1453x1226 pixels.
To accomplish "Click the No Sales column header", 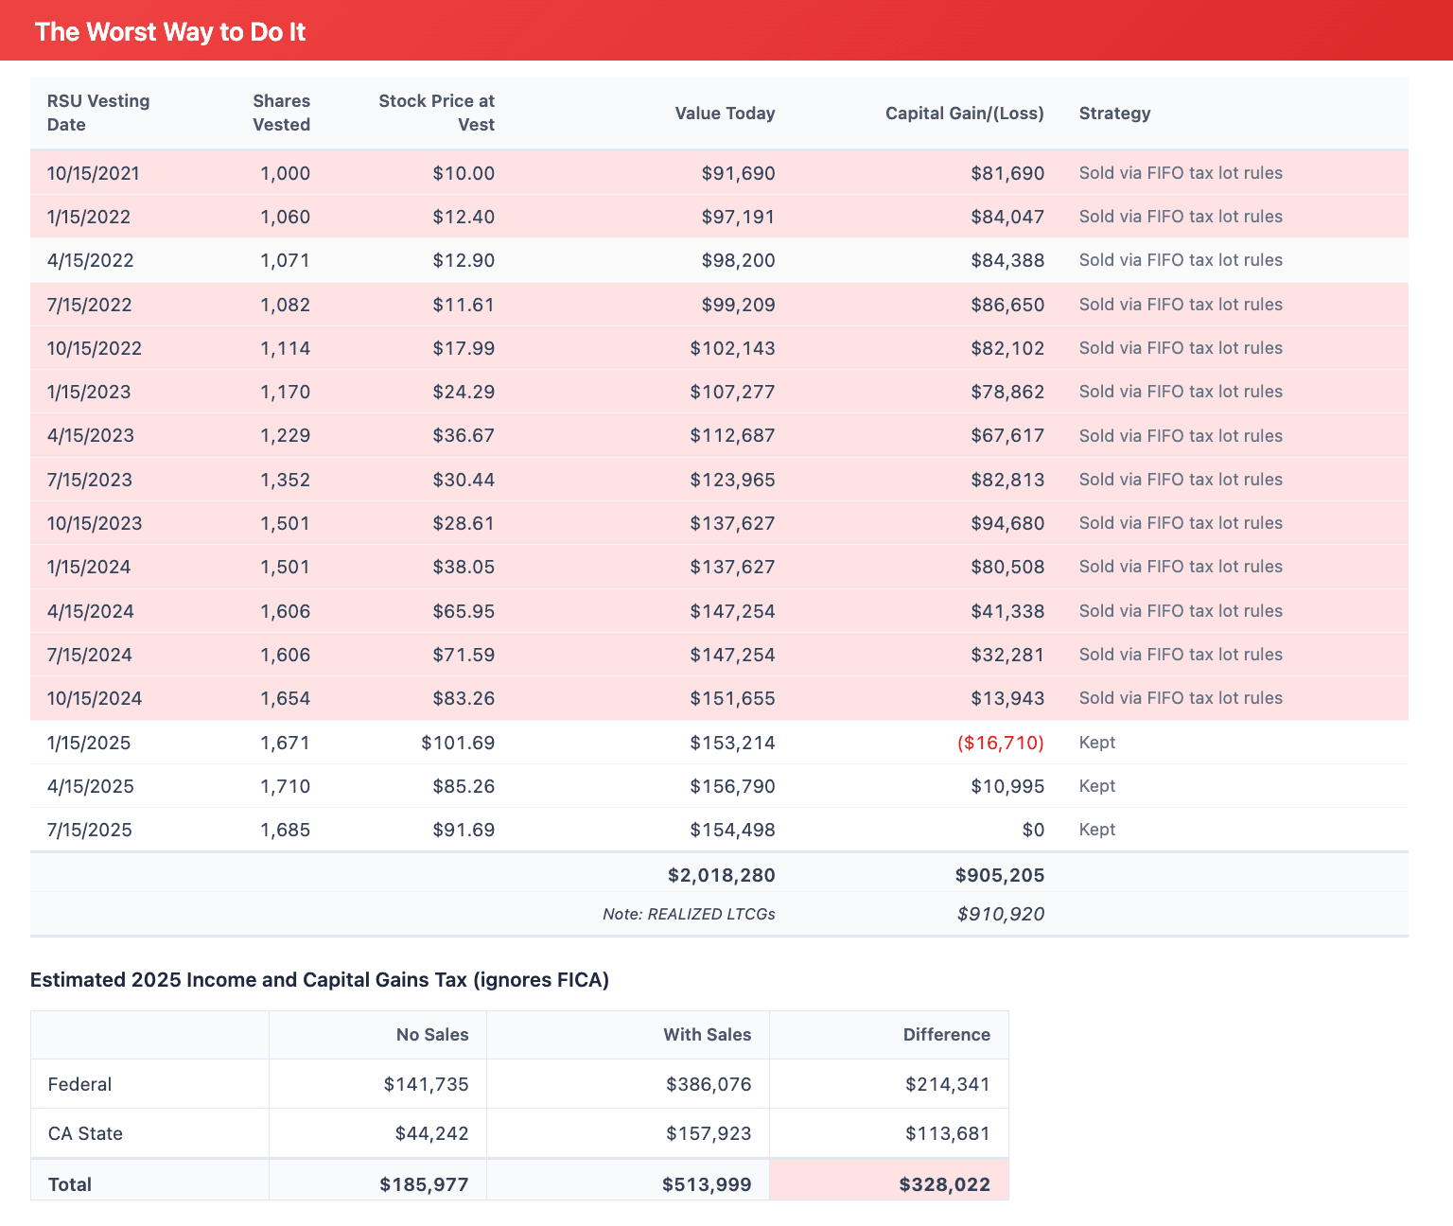I will click(432, 1034).
